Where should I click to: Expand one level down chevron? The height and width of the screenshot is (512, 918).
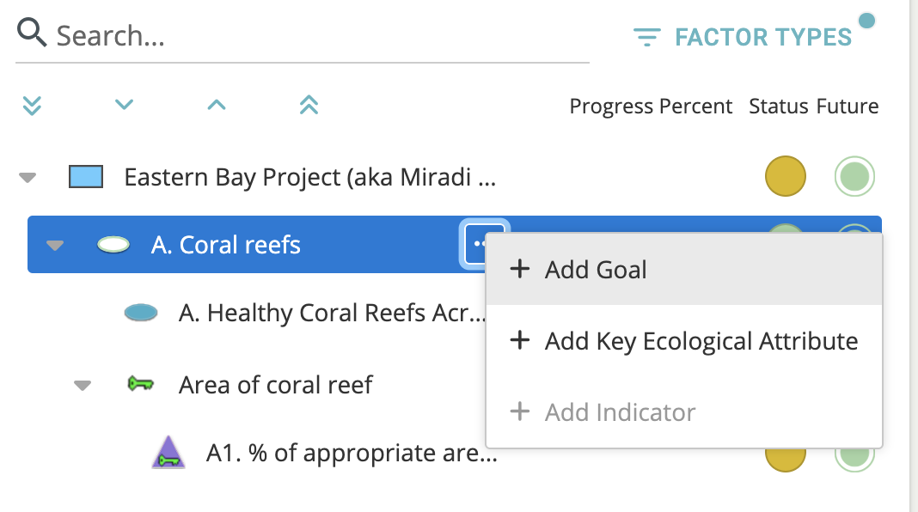(125, 106)
